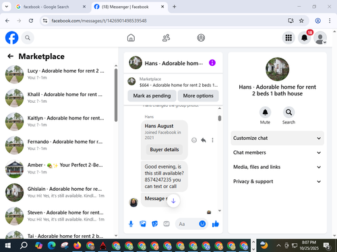Viewport: 337px width, 252px height.
Task: Expand Customize chat section
Action: point(277,138)
